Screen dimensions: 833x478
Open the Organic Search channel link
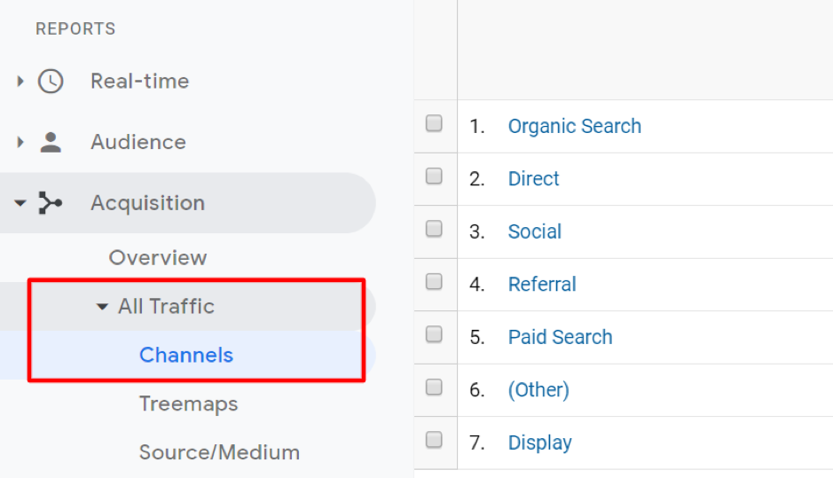(574, 126)
